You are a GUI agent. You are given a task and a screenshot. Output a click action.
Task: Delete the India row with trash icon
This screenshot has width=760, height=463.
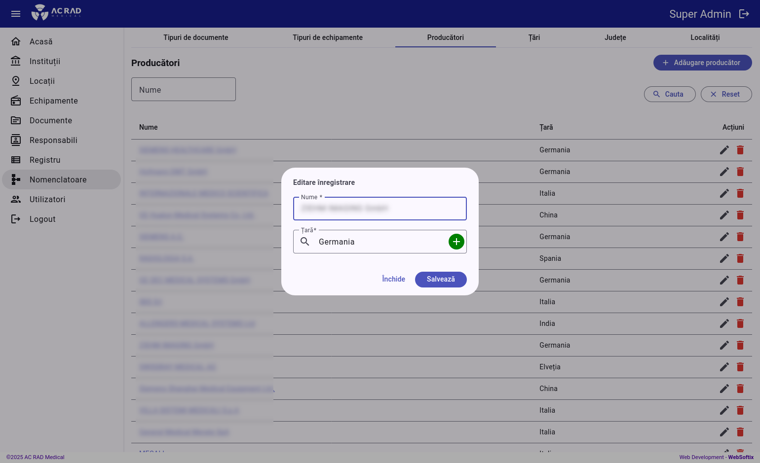[740, 323]
